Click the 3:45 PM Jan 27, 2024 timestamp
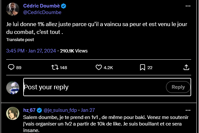Viewport: 199px width, 133px height. (31, 51)
